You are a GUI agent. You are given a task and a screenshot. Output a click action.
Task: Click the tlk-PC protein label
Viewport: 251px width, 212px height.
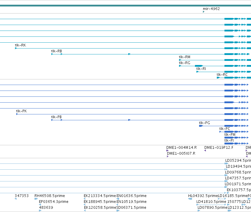(224, 129)
